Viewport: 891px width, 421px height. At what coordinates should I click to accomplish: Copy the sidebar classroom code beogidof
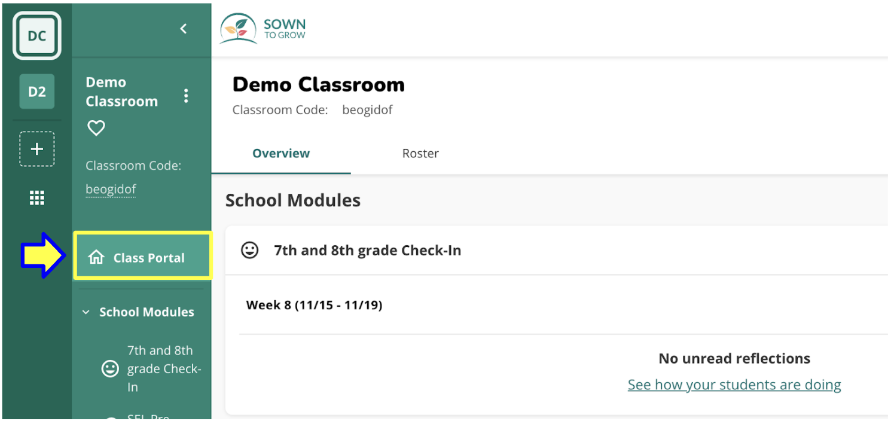tap(111, 189)
